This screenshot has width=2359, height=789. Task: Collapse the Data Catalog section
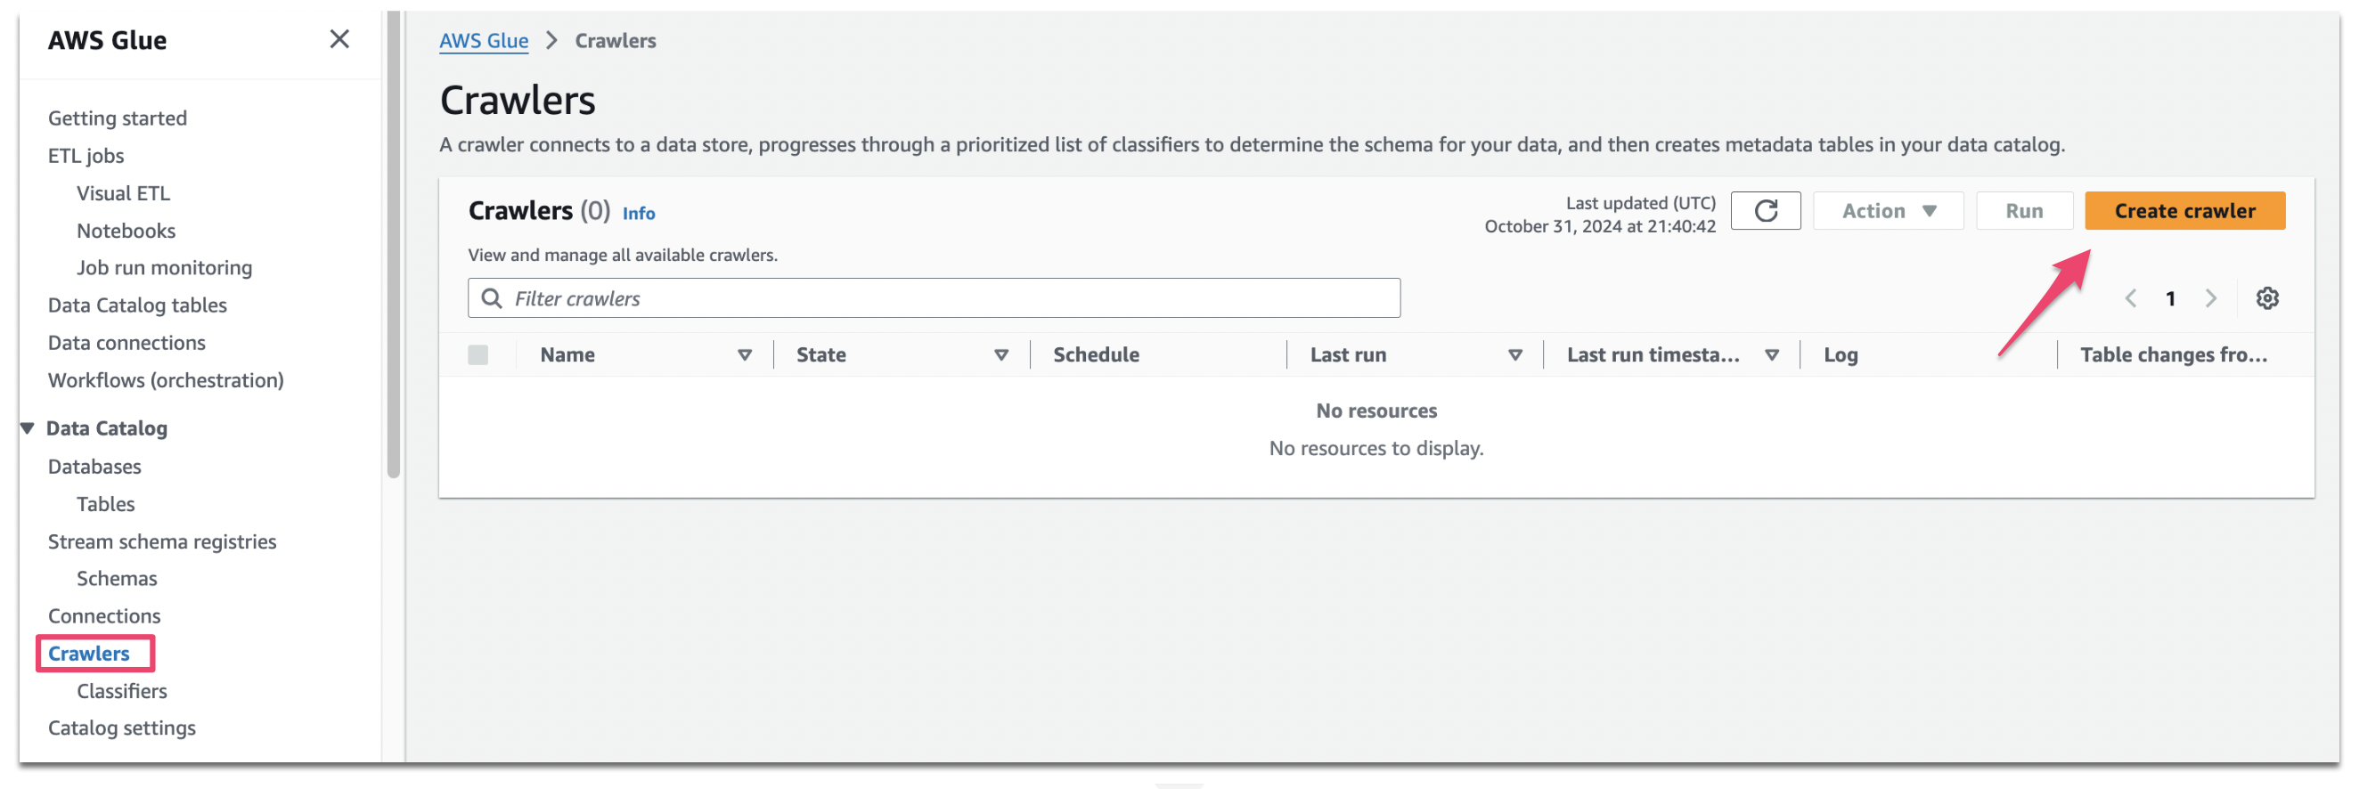click(x=25, y=427)
